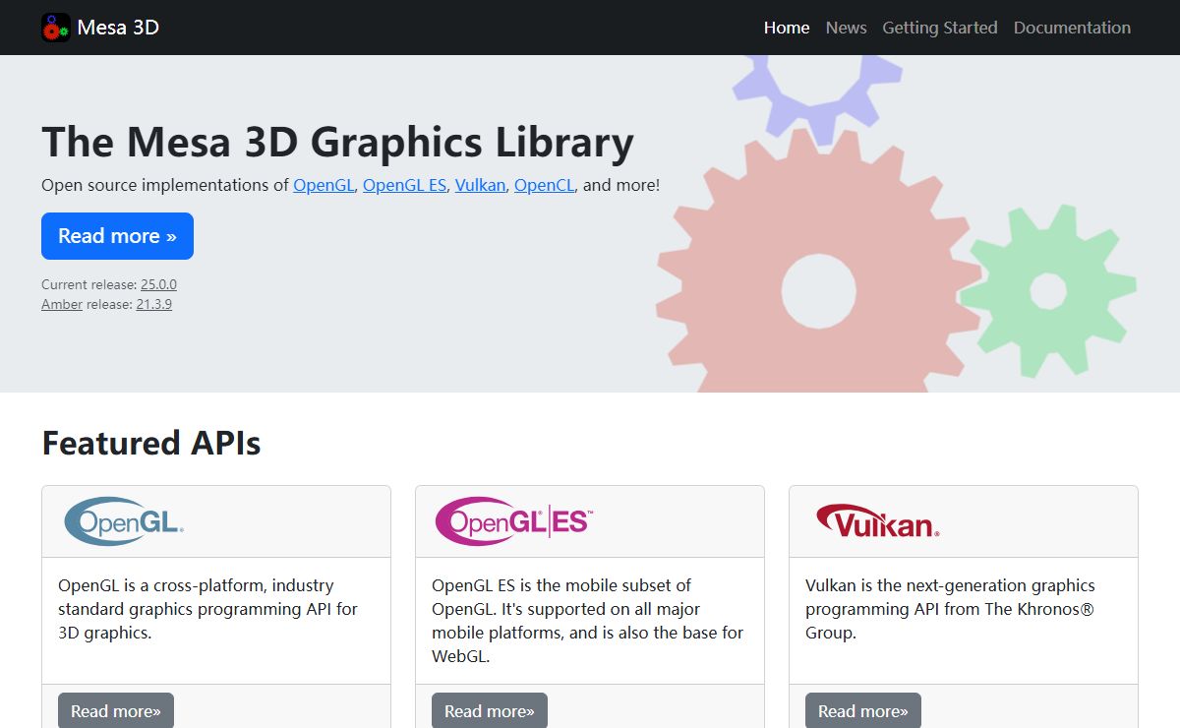
Task: Click Read more» under Vulkan card
Action: pos(863,710)
